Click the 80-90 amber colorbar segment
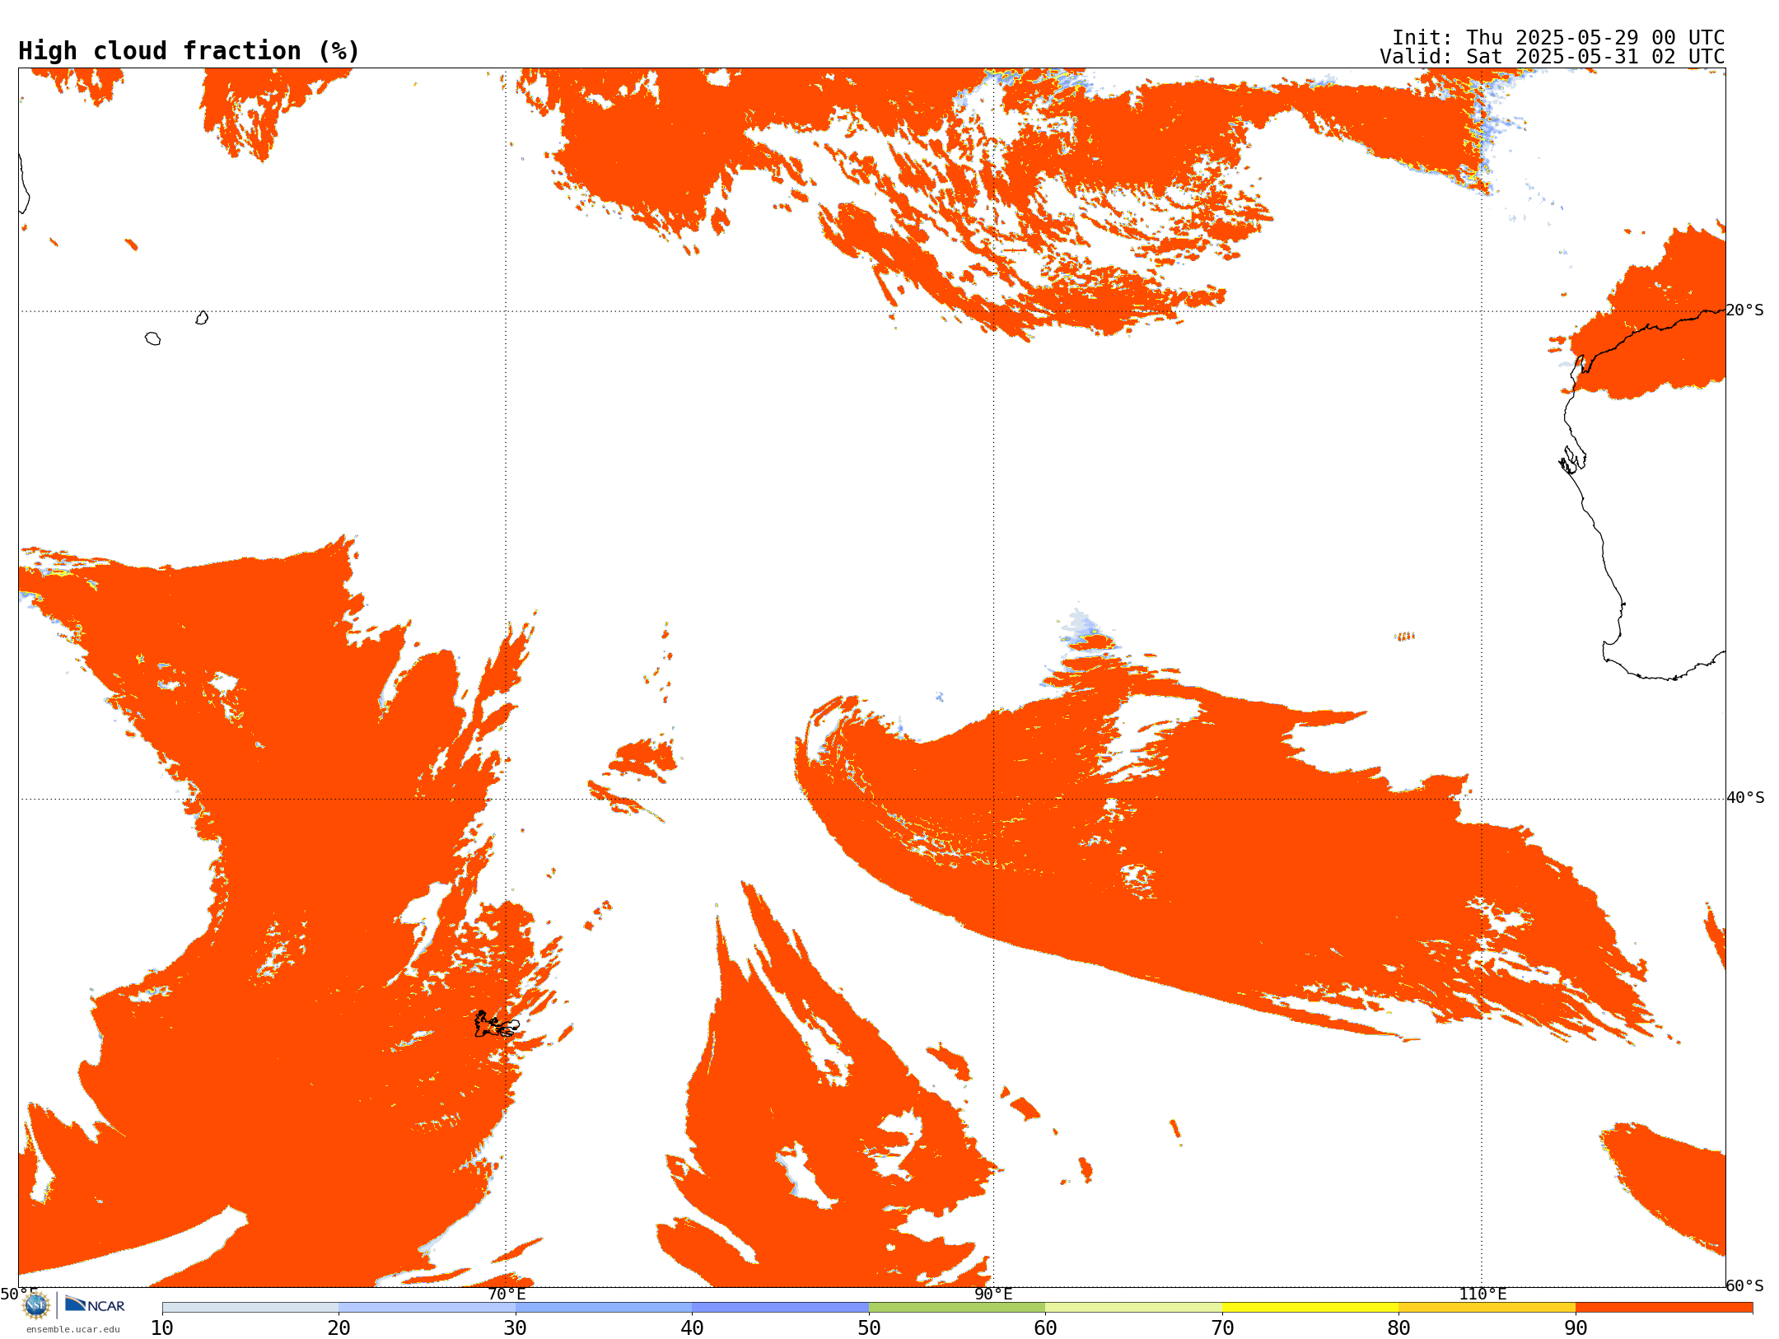 [x=1487, y=1308]
